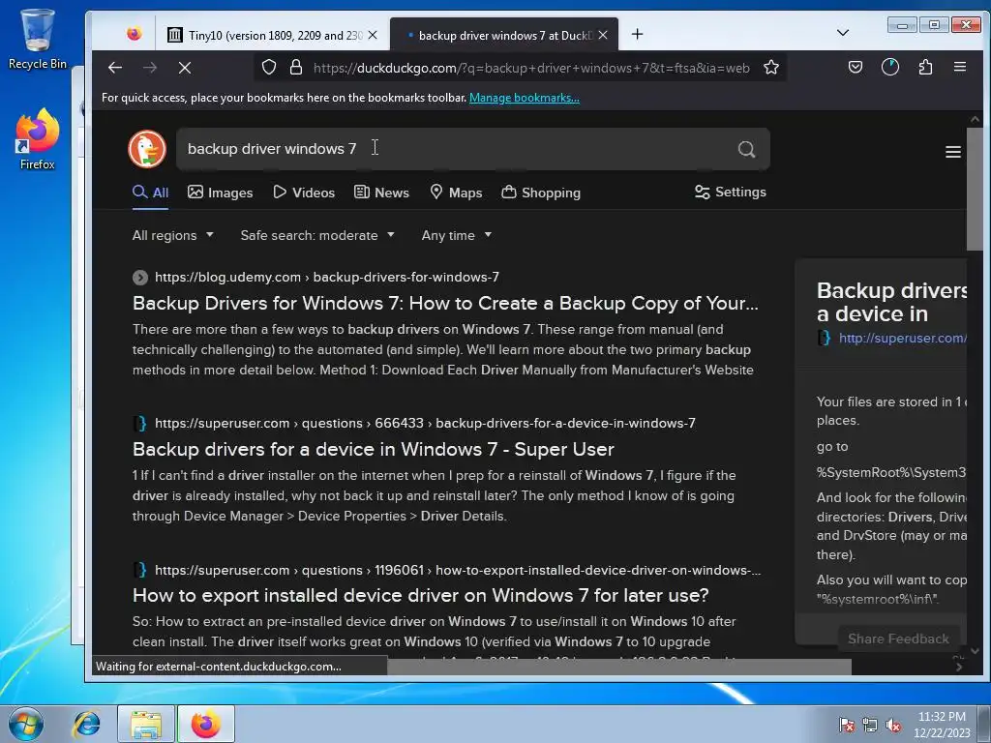Select the Recycle Bin desktop icon
Screen dimensions: 991x743
pos(38,39)
